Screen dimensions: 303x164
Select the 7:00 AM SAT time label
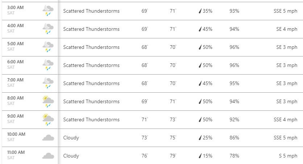pos(15,83)
